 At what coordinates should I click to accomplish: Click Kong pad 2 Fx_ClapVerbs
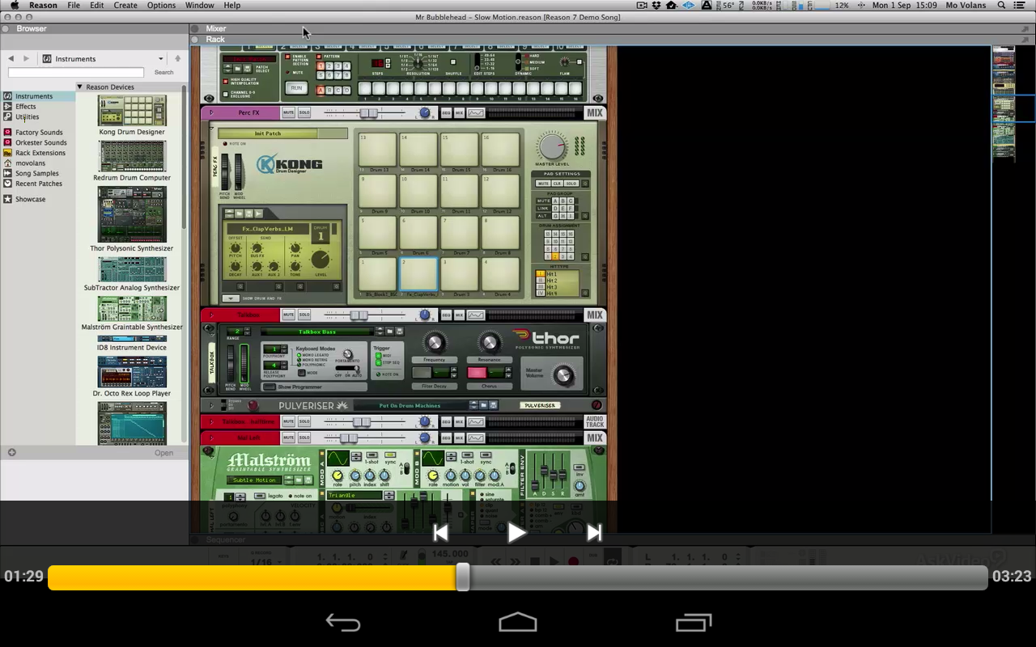point(418,274)
